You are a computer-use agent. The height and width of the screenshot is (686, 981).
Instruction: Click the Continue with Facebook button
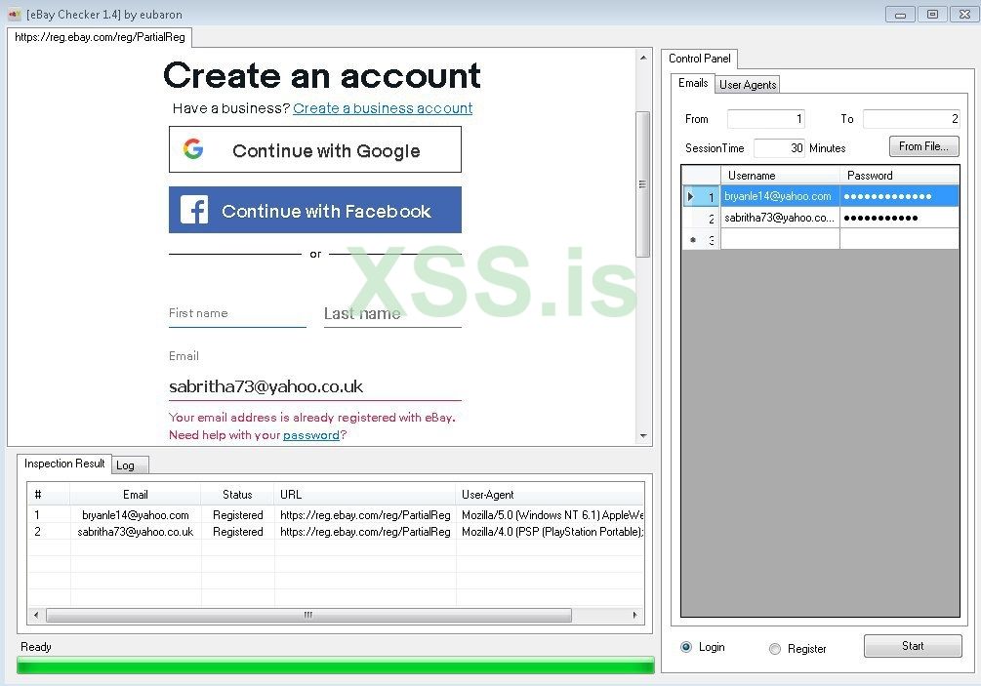pos(315,210)
